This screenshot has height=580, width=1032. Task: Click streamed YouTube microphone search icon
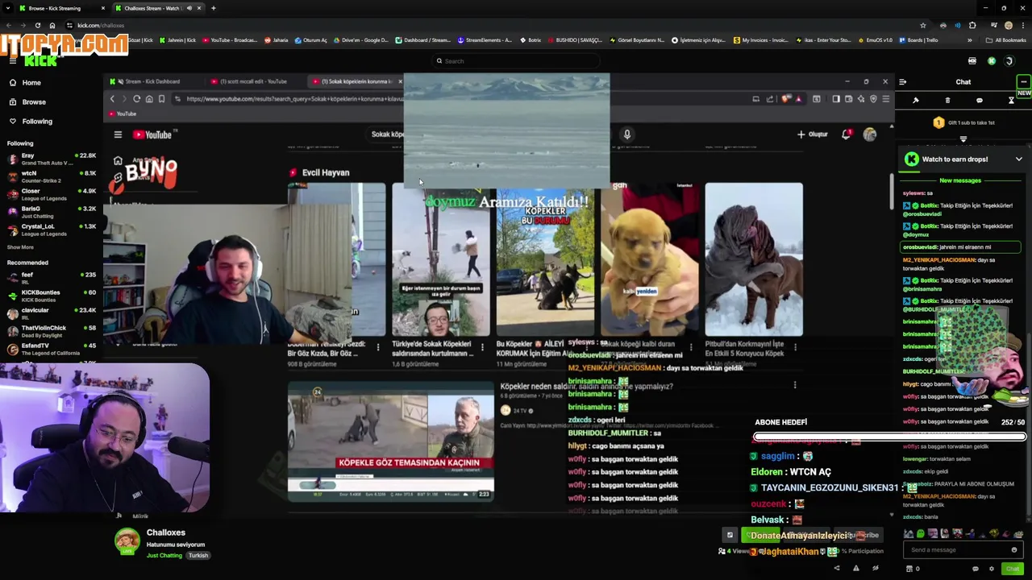(626, 135)
